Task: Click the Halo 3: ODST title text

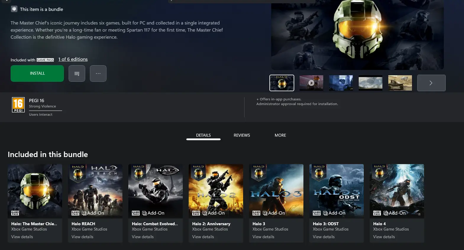Action: pos(326,224)
